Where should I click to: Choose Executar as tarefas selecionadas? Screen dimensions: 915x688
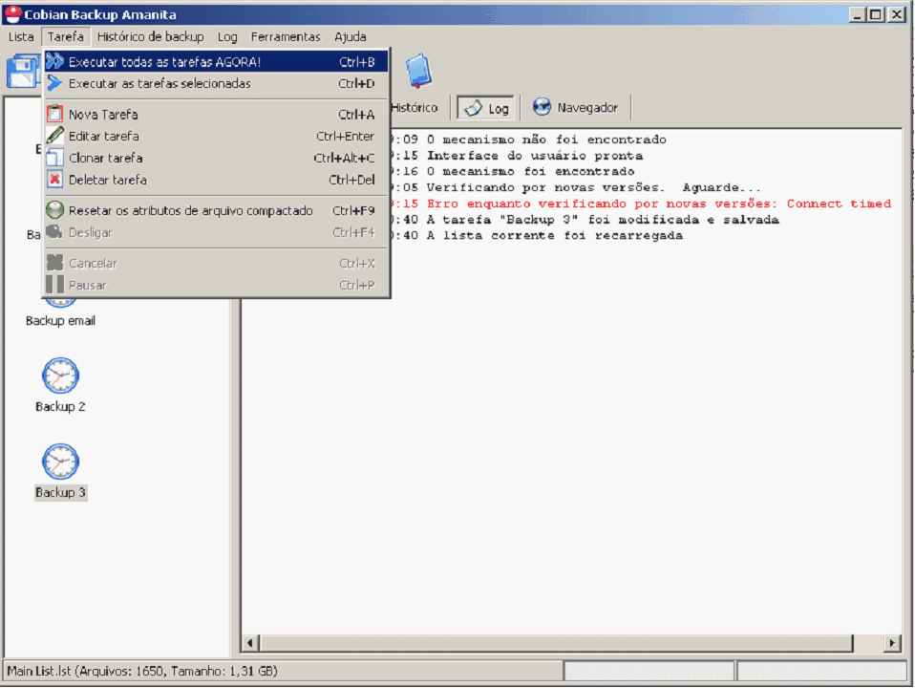tap(160, 84)
